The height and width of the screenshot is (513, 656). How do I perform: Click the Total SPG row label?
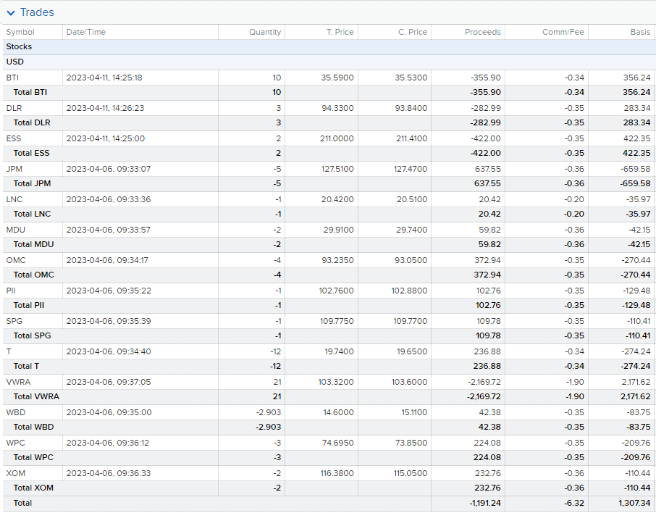32,336
